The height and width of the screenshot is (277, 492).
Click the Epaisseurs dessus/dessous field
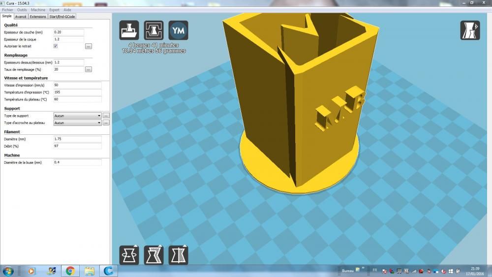coord(69,62)
